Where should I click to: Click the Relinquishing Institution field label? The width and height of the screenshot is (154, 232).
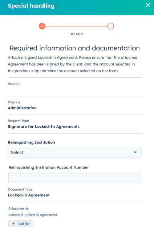[31, 142]
